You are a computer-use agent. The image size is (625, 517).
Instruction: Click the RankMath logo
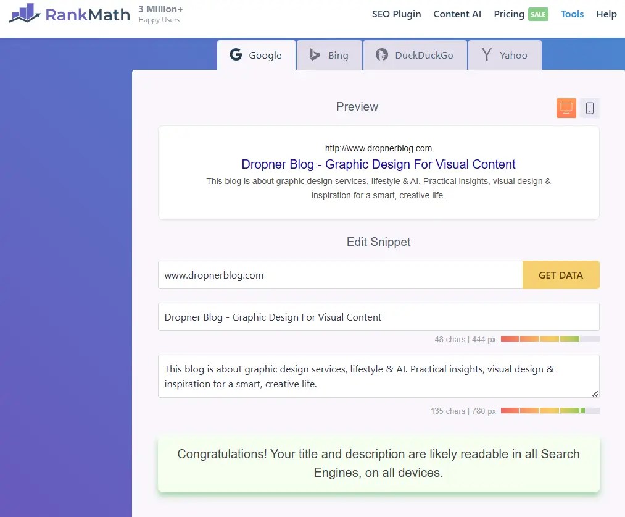(x=69, y=14)
